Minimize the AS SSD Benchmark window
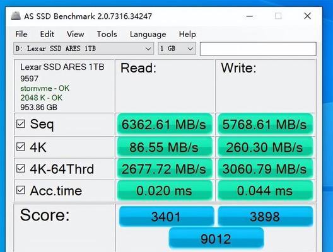Viewport: 333px width, 252px height. click(250, 16)
